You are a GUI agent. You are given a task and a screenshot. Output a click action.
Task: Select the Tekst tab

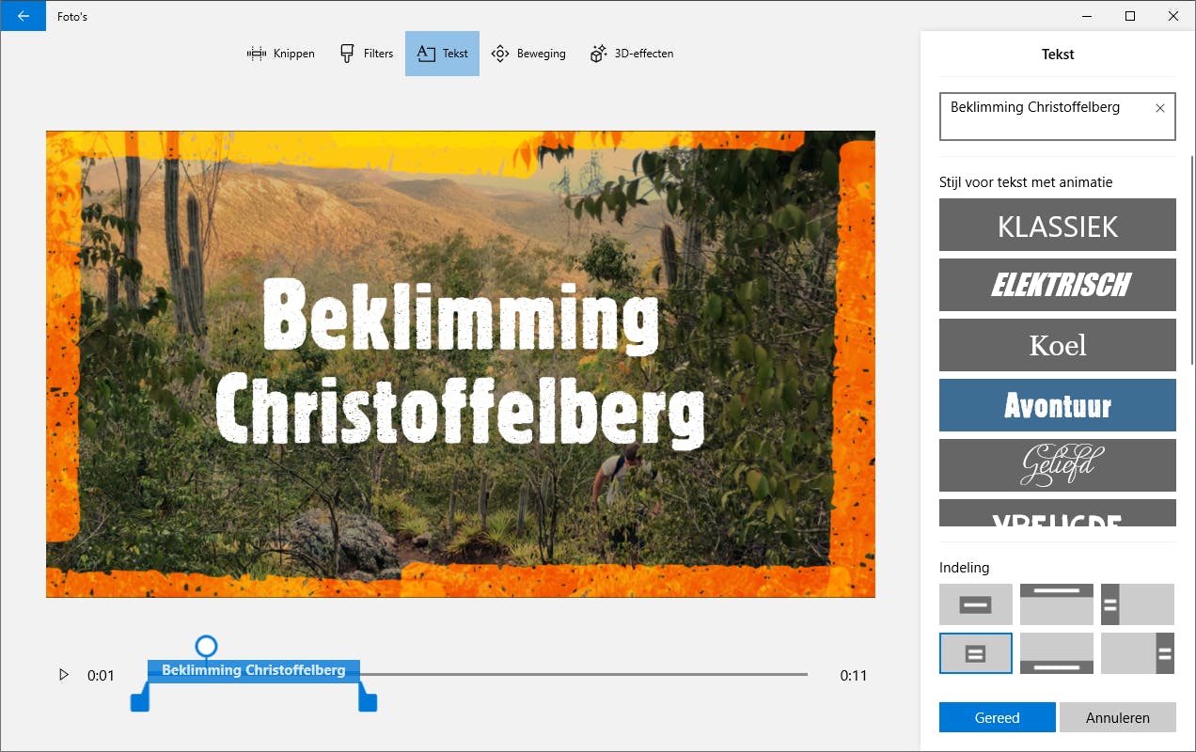click(442, 54)
